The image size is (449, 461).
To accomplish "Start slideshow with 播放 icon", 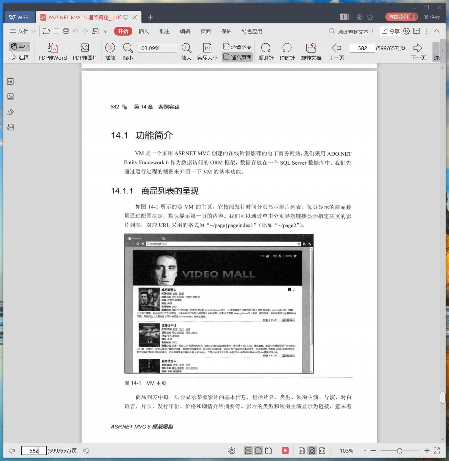I will tap(110, 48).
